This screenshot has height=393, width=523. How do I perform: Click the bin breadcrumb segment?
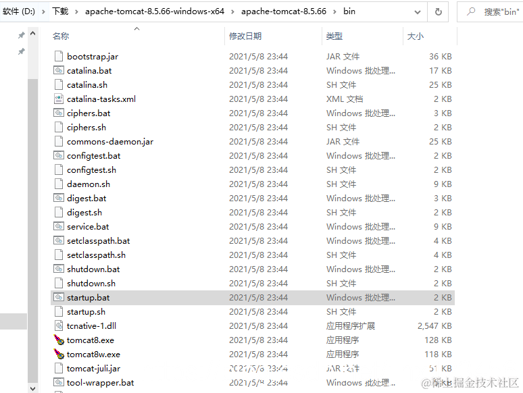pyautogui.click(x=349, y=11)
